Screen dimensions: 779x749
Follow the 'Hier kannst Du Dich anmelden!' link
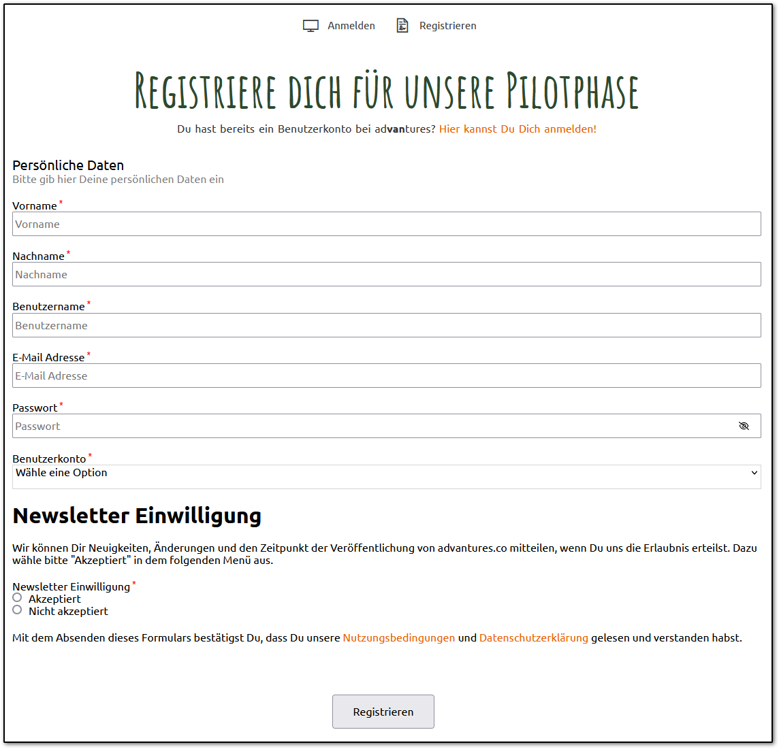coord(518,129)
